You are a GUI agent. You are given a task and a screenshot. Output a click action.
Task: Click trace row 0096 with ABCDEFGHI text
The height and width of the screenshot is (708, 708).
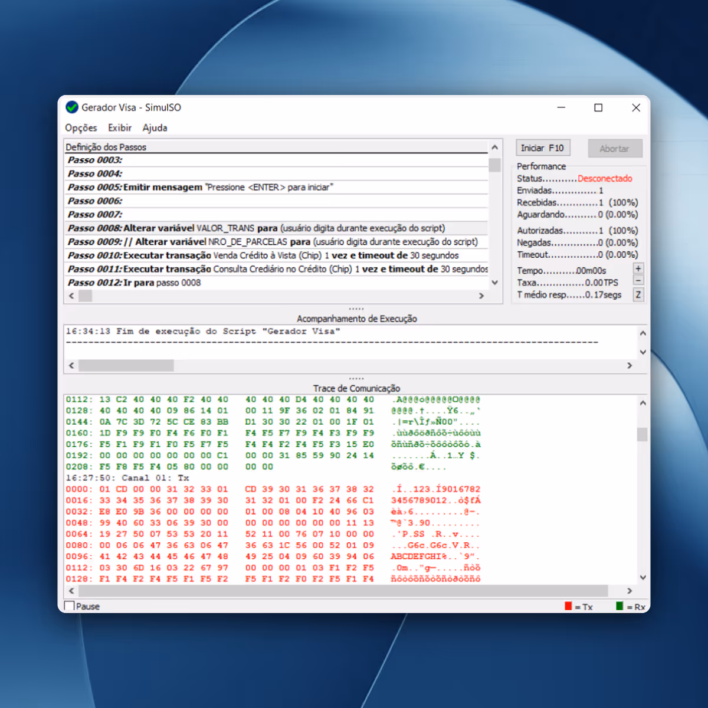tap(273, 556)
